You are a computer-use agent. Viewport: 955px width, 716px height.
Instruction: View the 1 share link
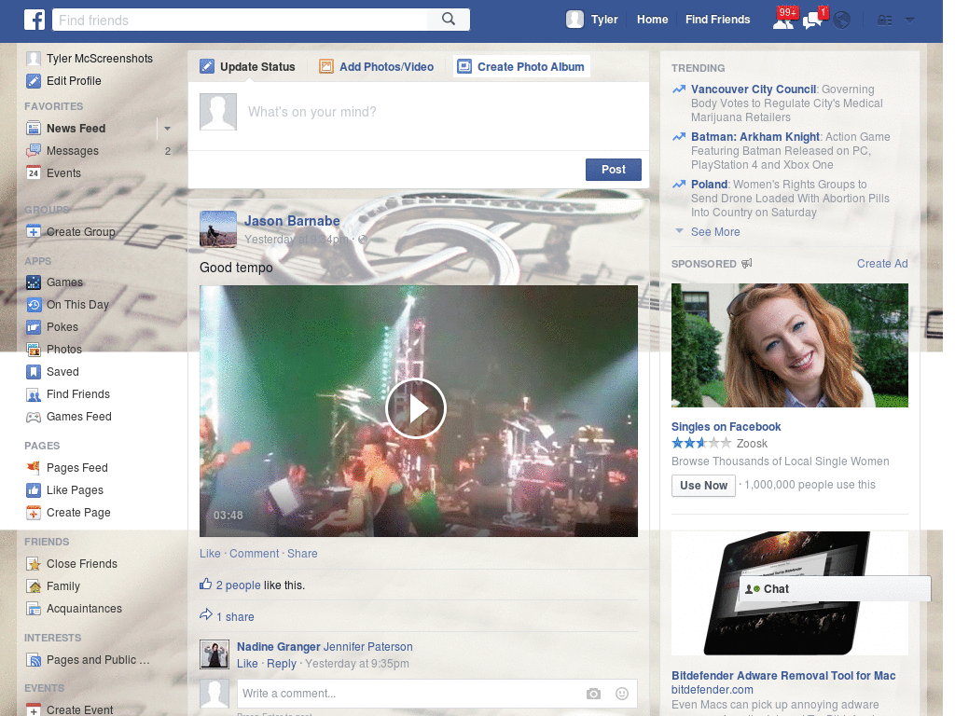[x=235, y=617]
